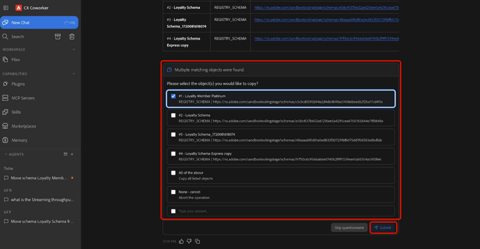The width and height of the screenshot is (480, 249).
Task: Start a New Chat
Action: pyautogui.click(x=39, y=22)
